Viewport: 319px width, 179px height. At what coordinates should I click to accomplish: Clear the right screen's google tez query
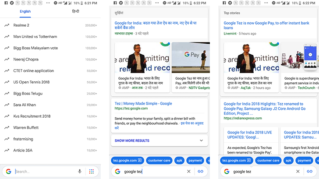(x=298, y=171)
